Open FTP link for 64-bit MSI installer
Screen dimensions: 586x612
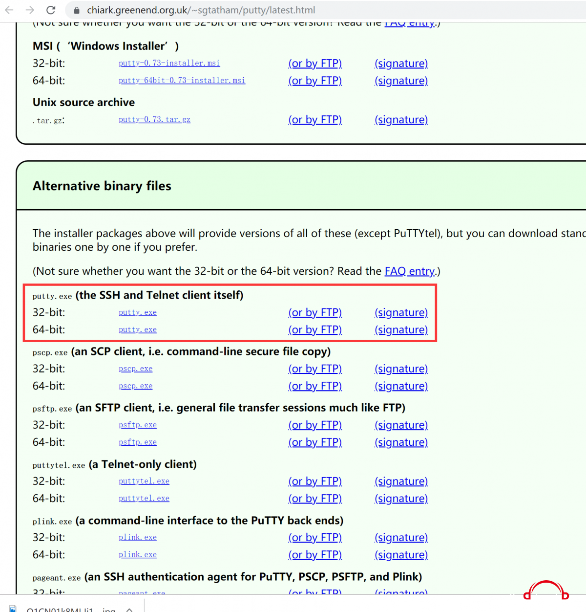tap(315, 81)
